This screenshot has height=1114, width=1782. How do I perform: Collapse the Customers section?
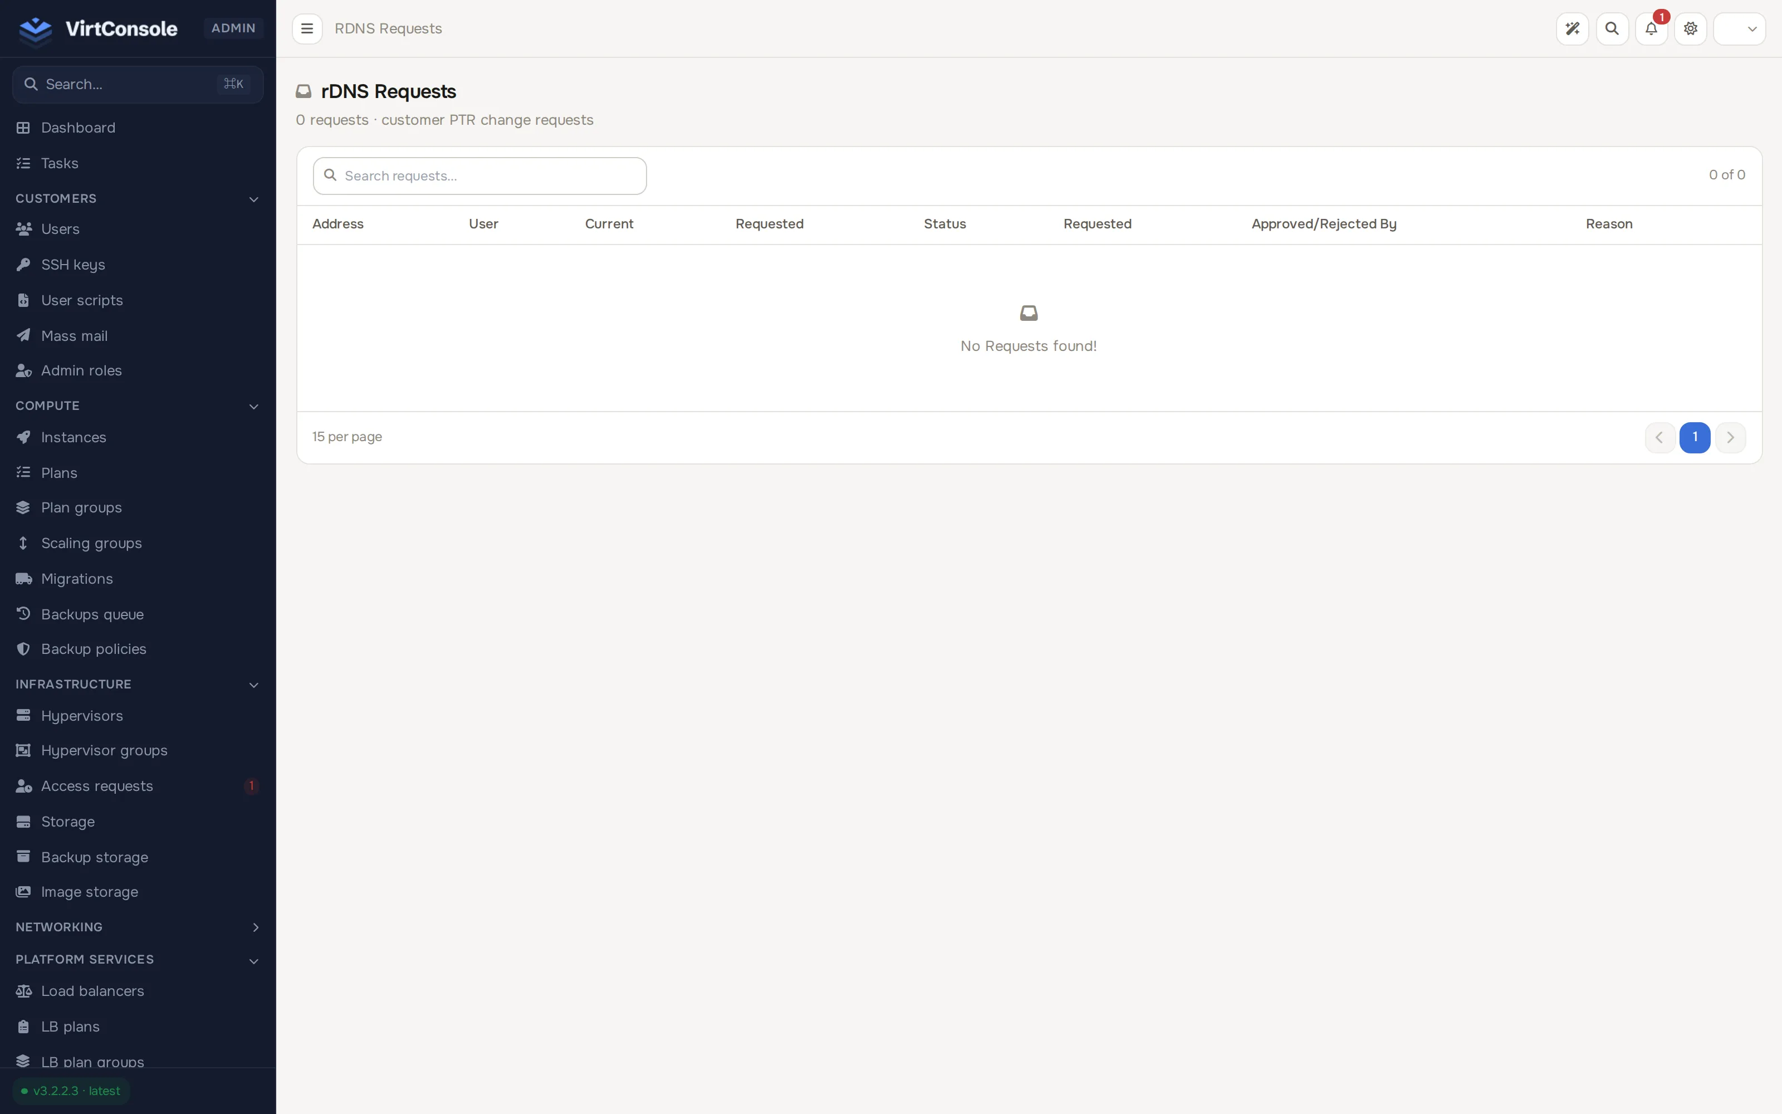(138, 199)
